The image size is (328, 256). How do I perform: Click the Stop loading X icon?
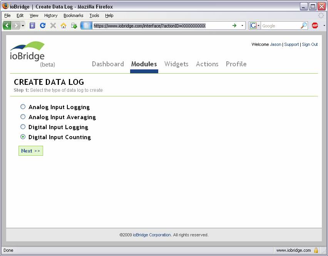click(x=53, y=25)
